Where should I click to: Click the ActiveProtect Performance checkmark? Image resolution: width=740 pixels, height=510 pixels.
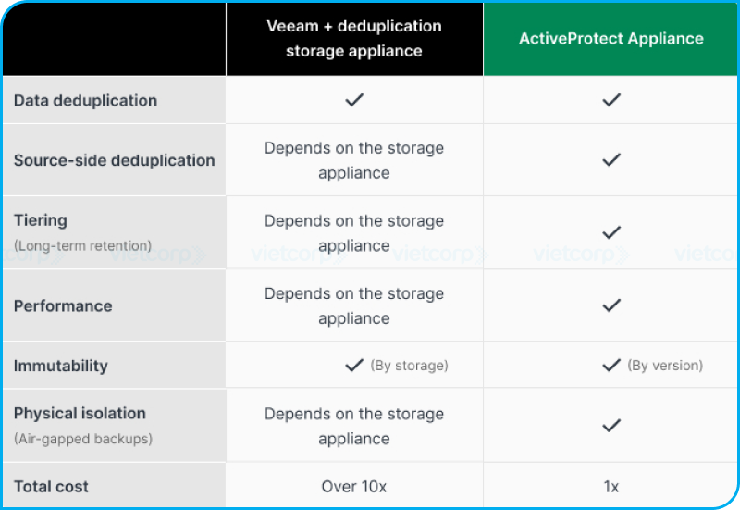610,305
